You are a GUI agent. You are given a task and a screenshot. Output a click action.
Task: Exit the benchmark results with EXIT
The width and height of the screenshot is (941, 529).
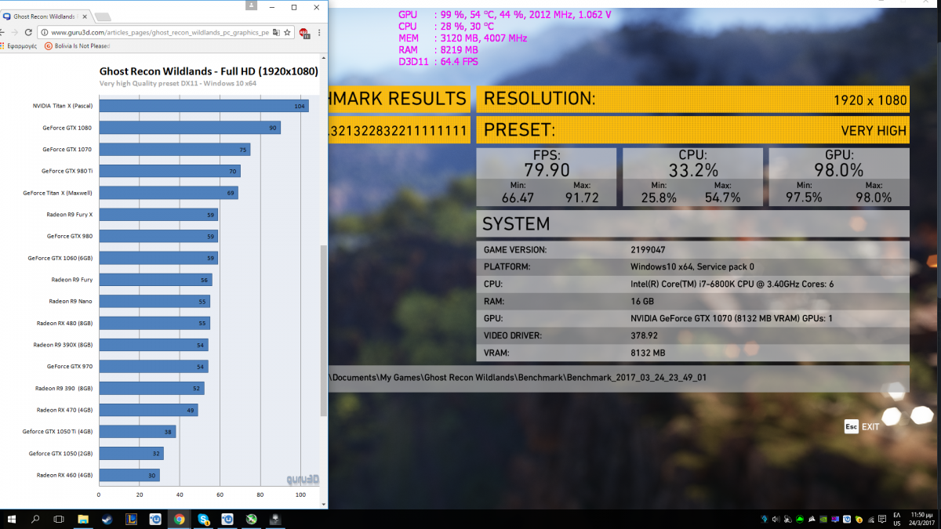862,426
